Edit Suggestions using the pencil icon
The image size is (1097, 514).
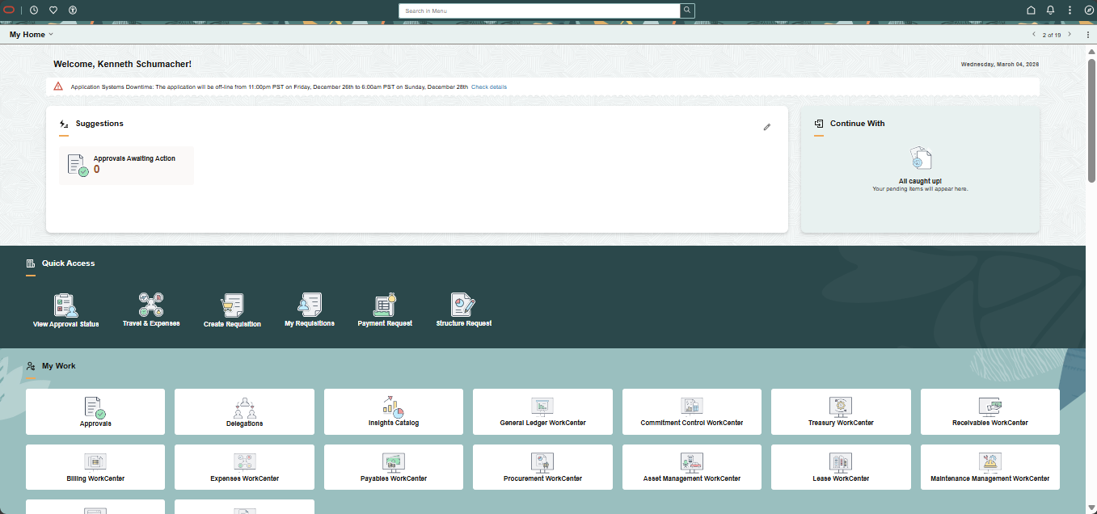click(x=767, y=127)
